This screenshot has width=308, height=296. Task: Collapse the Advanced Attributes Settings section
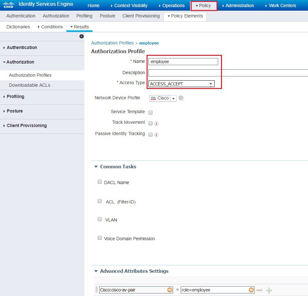(x=96, y=271)
